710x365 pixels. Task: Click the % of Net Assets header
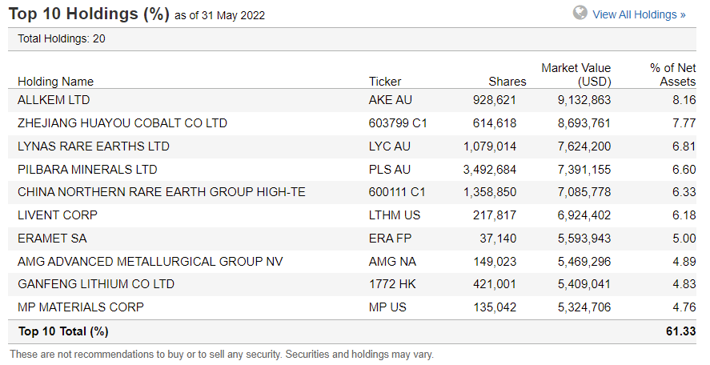pyautogui.click(x=667, y=74)
